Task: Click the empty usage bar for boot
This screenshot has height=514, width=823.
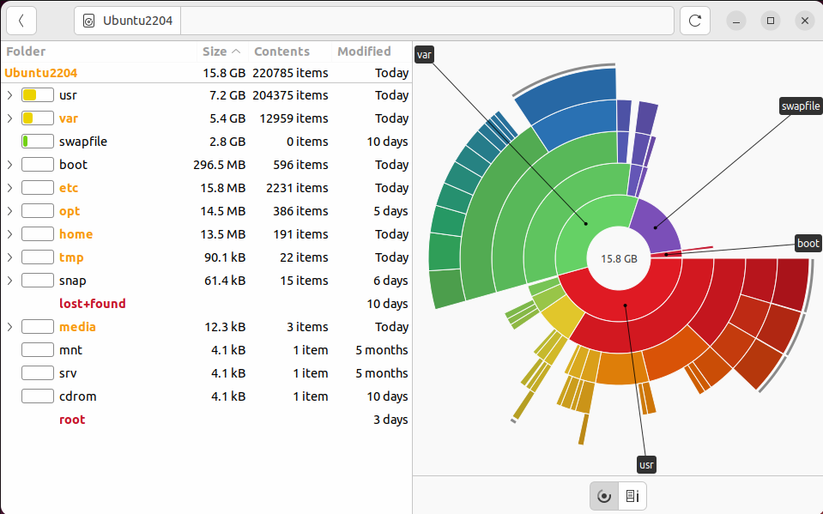Action: pyautogui.click(x=38, y=165)
